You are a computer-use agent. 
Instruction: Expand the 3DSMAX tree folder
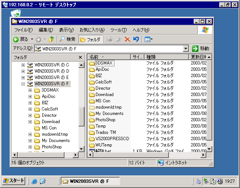[x=30, y=90]
